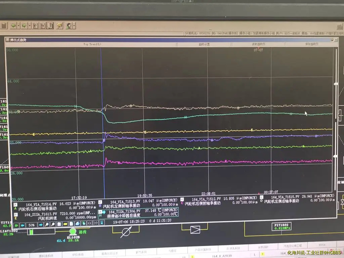Click the scroll trend left arrow icon
Viewport: 344px width, 258px height.
tap(22, 225)
